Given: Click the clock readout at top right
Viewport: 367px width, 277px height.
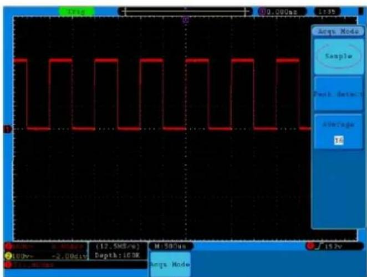Looking at the screenshot, I should click(x=327, y=12).
